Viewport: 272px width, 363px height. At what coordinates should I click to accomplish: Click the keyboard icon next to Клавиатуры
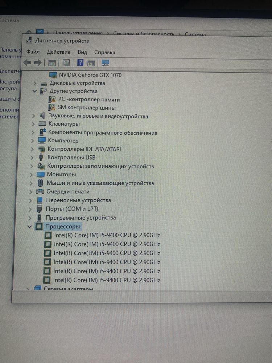(x=42, y=124)
